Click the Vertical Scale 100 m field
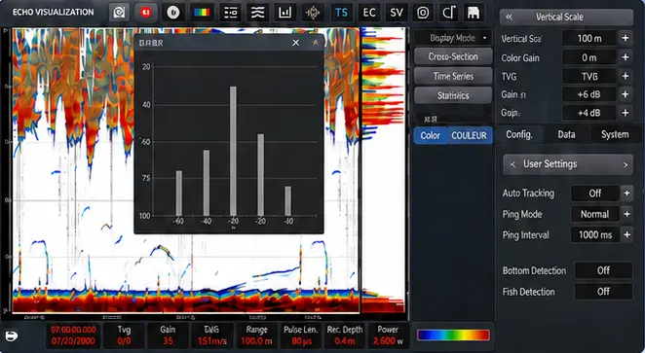This screenshot has width=645, height=353. coord(589,38)
